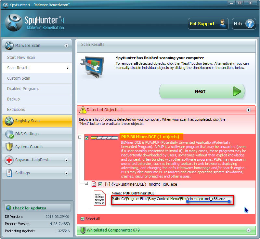Screen dimensions: 260x239
Task: Open the Registry Scan section
Action: pos(37,121)
